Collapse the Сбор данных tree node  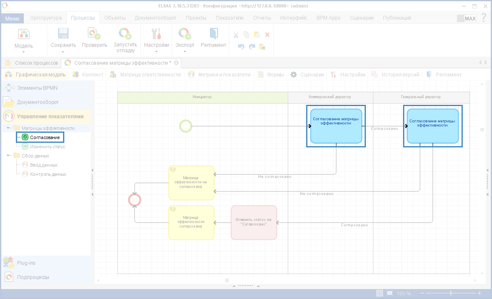pyautogui.click(x=8, y=156)
